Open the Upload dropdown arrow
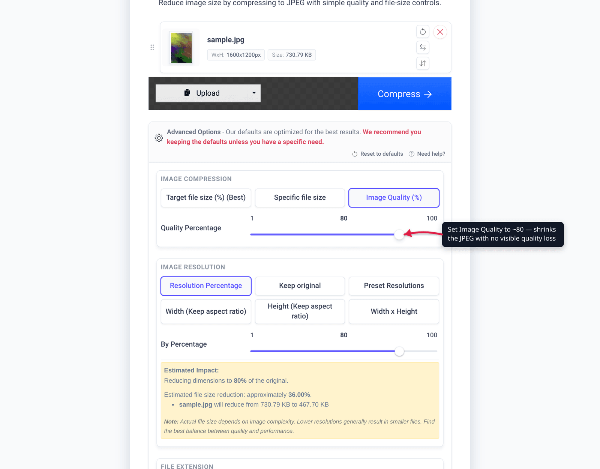 (254, 93)
